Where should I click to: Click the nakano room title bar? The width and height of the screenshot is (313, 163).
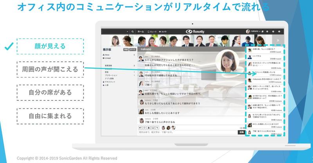pyautogui.click(x=191, y=49)
